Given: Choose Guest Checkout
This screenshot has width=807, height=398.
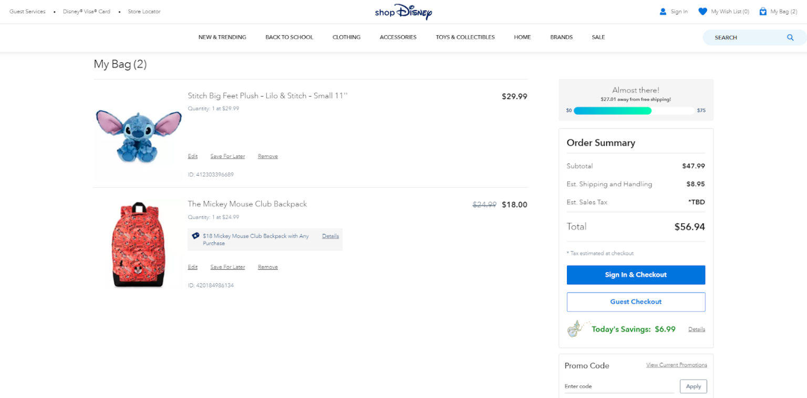Looking at the screenshot, I should click(x=635, y=302).
